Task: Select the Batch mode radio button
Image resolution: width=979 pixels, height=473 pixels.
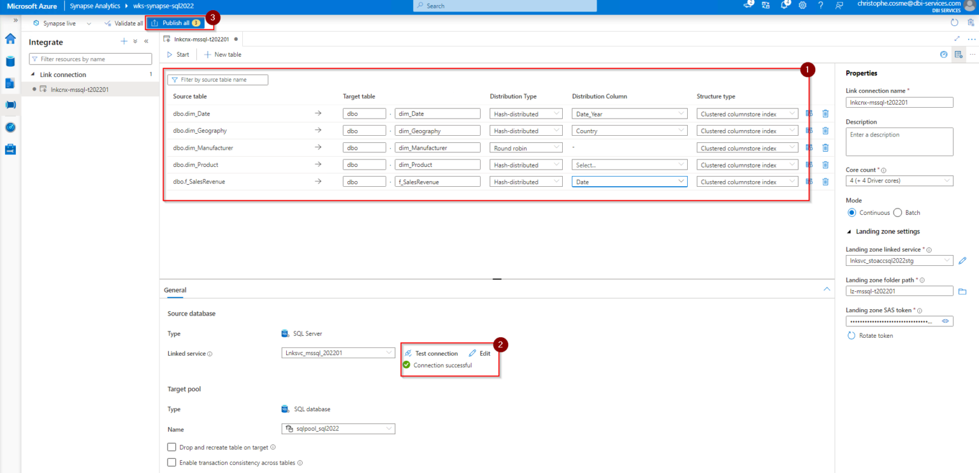Action: coord(898,213)
